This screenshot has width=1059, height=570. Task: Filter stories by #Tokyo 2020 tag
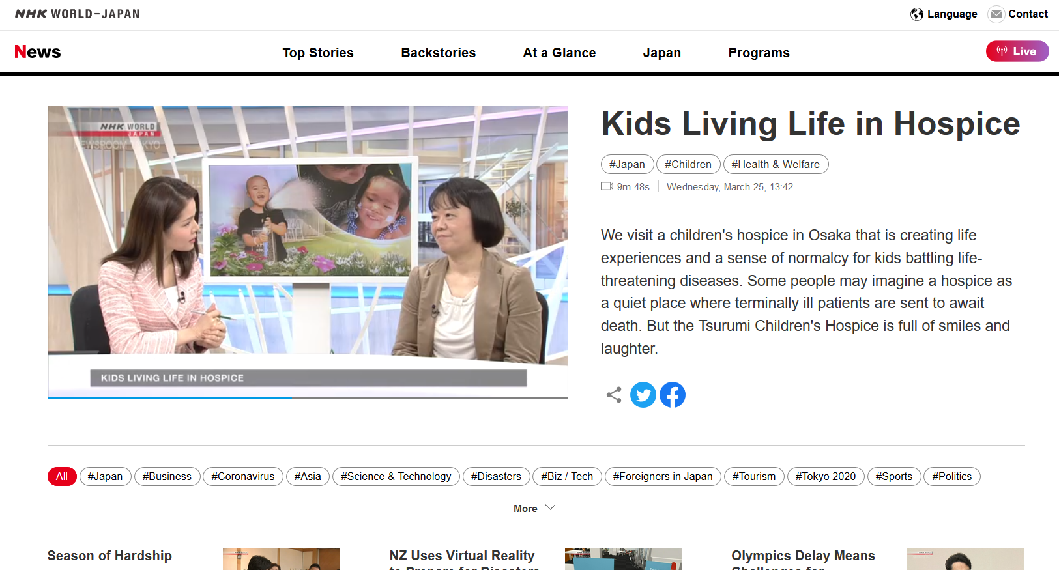pos(826,477)
